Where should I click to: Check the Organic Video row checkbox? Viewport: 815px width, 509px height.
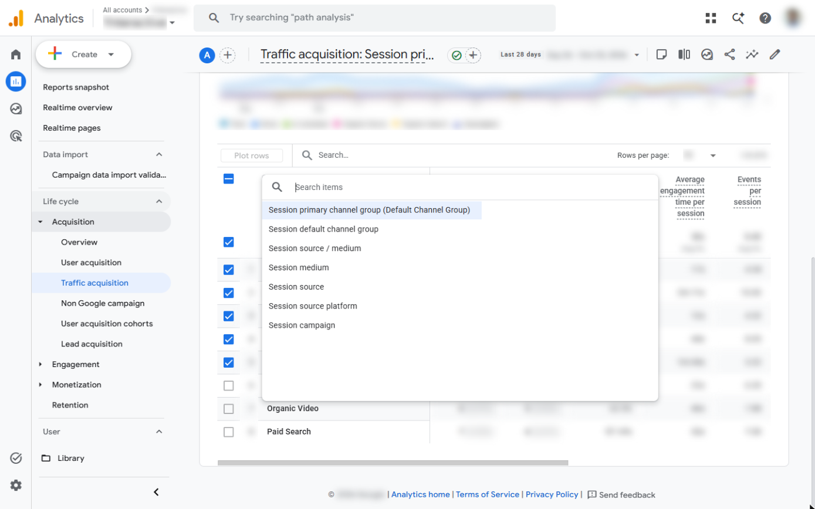(x=229, y=409)
